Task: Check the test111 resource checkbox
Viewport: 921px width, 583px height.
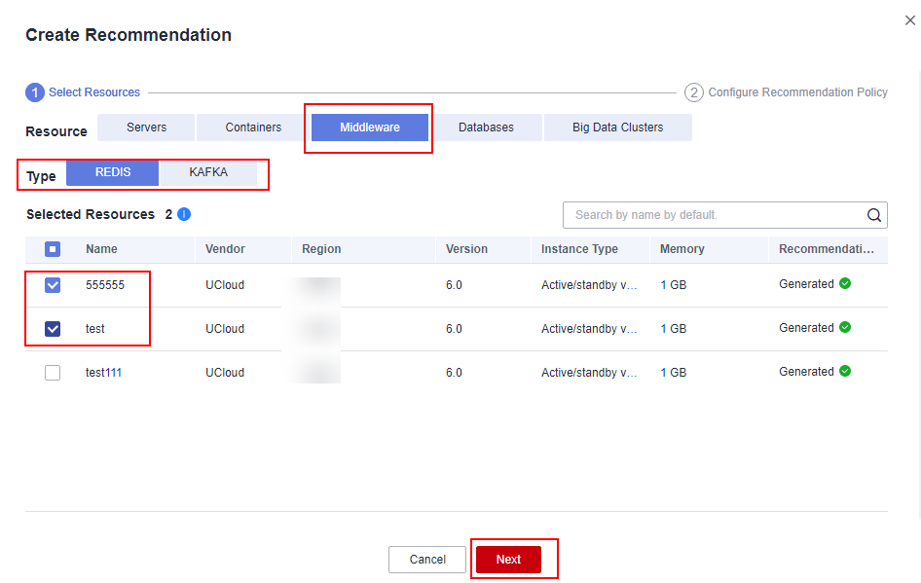Action: pyautogui.click(x=53, y=373)
